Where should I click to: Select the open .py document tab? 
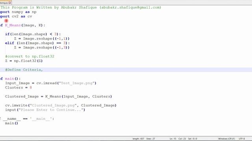point(6,3)
